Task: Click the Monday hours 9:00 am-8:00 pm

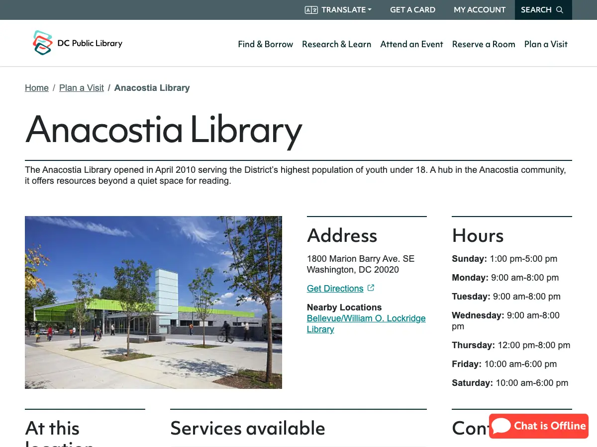Action: tap(525, 278)
